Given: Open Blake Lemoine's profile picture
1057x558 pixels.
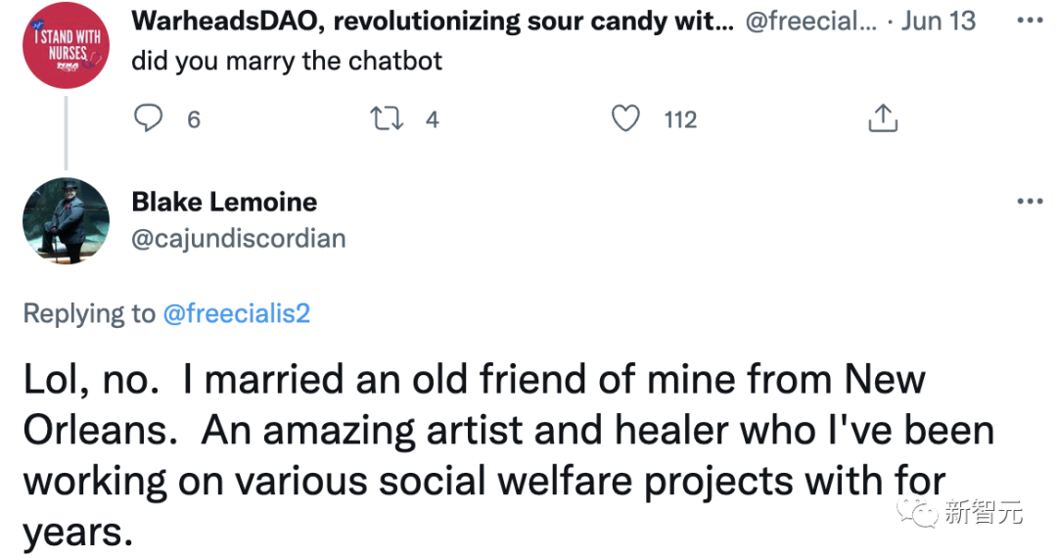Looking at the screenshot, I should 66,220.
